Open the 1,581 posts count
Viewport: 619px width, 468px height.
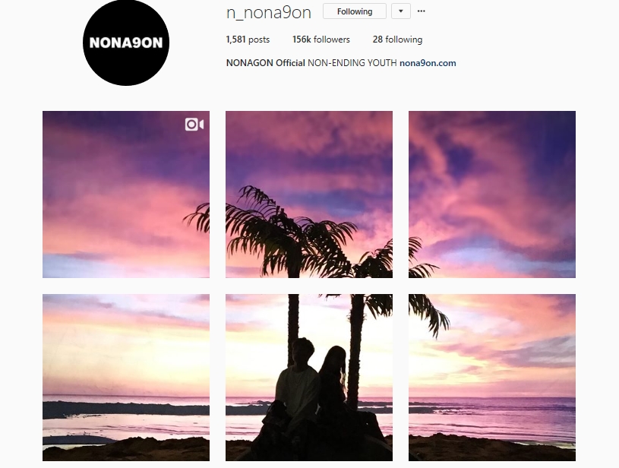tap(248, 40)
